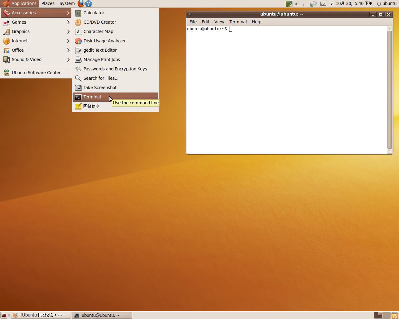Image resolution: width=399 pixels, height=319 pixels.
Task: Open Character Map
Action: (115, 31)
